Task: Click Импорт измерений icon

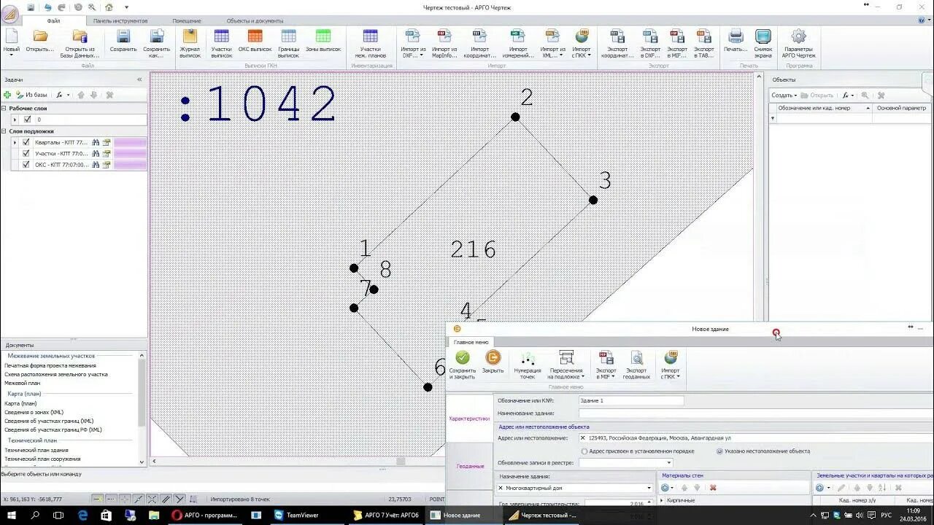Action: (517, 42)
